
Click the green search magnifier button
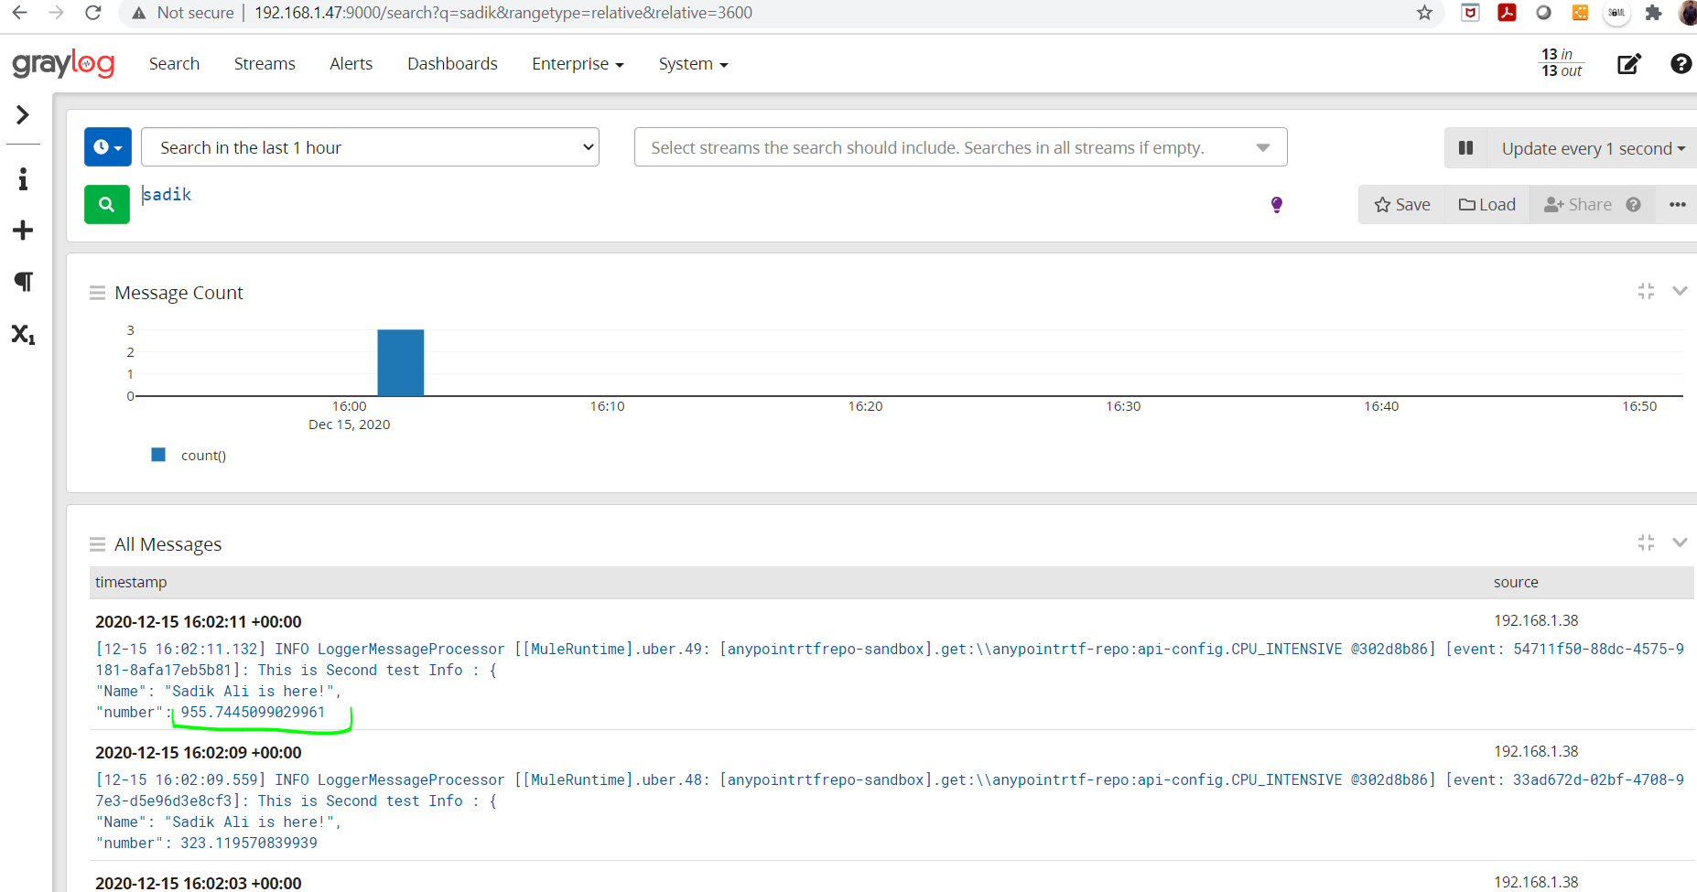click(x=106, y=205)
